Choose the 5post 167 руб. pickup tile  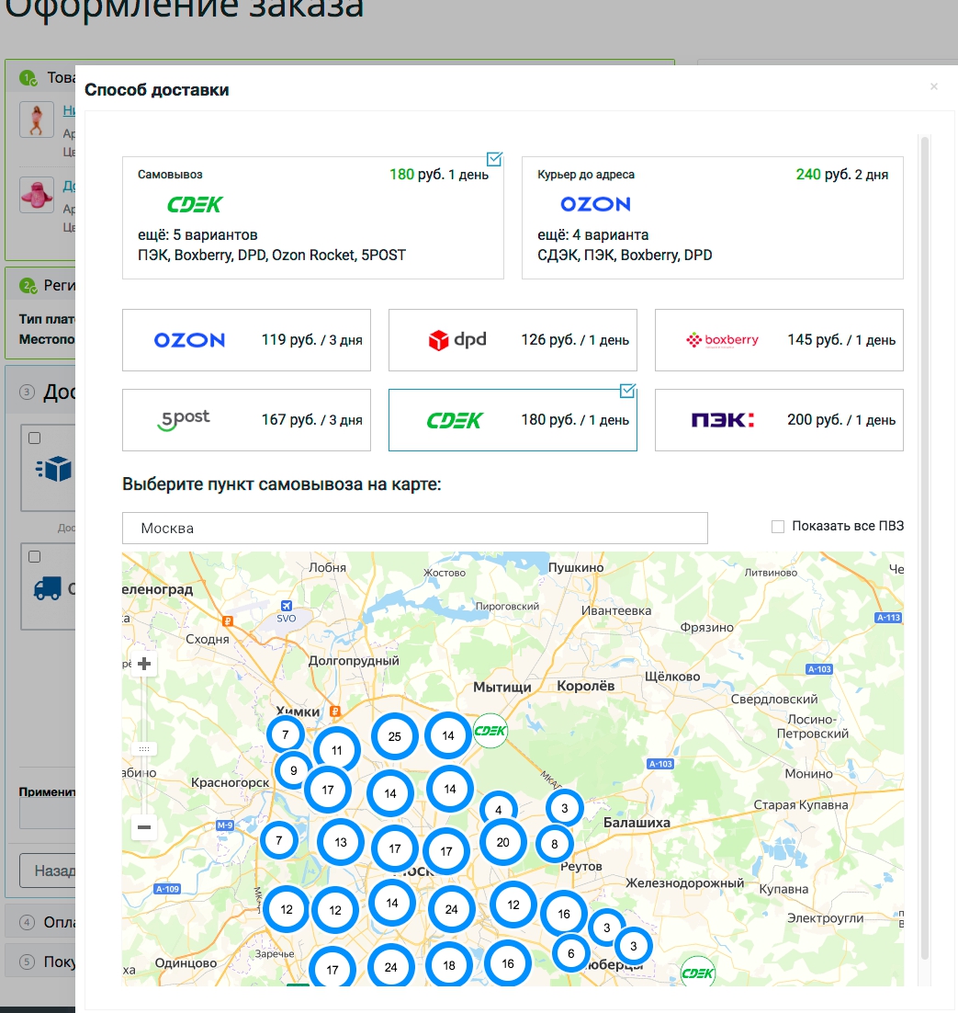246,420
